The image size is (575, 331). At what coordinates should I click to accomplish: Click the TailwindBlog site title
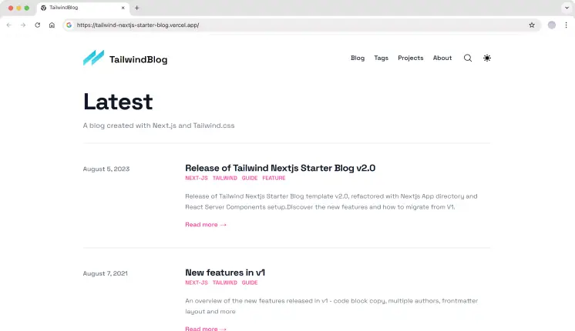[138, 59]
